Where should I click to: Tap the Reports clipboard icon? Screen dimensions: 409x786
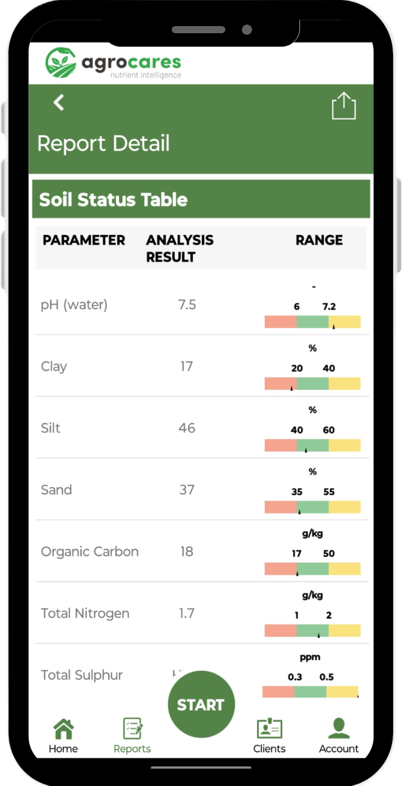132,728
